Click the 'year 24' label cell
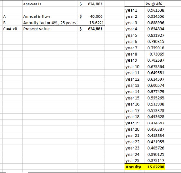Screen dimensions: 181x173 (x=135, y=154)
